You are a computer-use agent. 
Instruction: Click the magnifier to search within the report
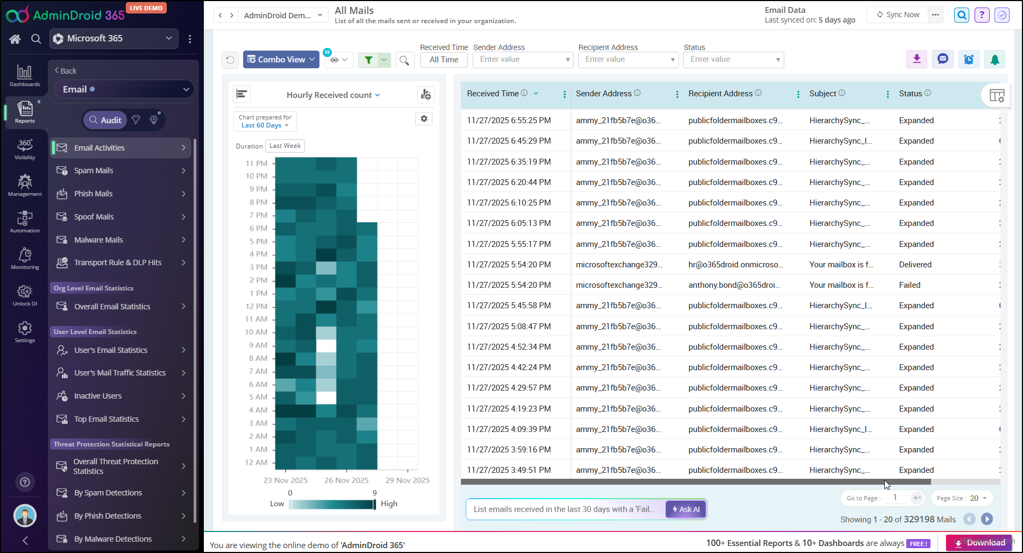tap(404, 60)
